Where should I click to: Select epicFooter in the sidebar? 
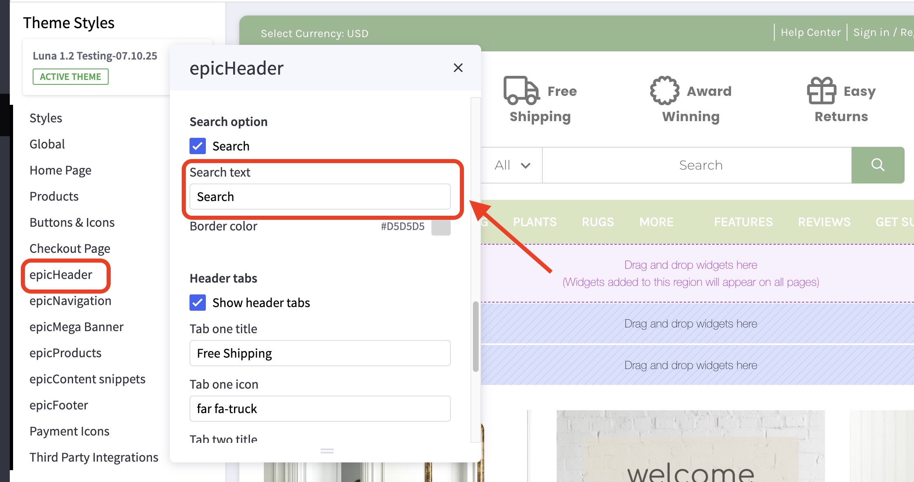[58, 405]
